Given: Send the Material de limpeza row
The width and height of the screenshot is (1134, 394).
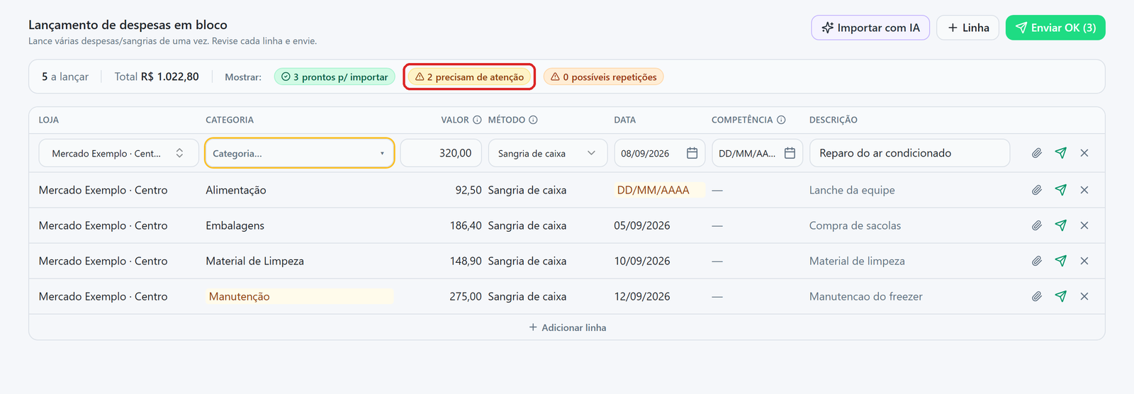Looking at the screenshot, I should tap(1060, 261).
